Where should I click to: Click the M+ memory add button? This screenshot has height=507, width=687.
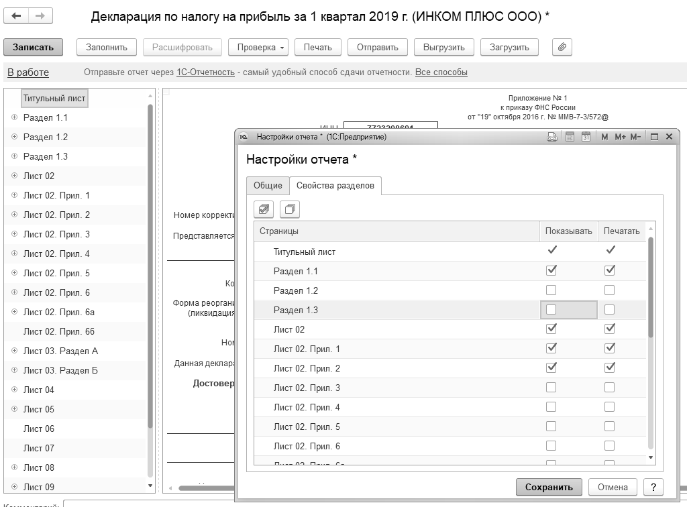[620, 137]
